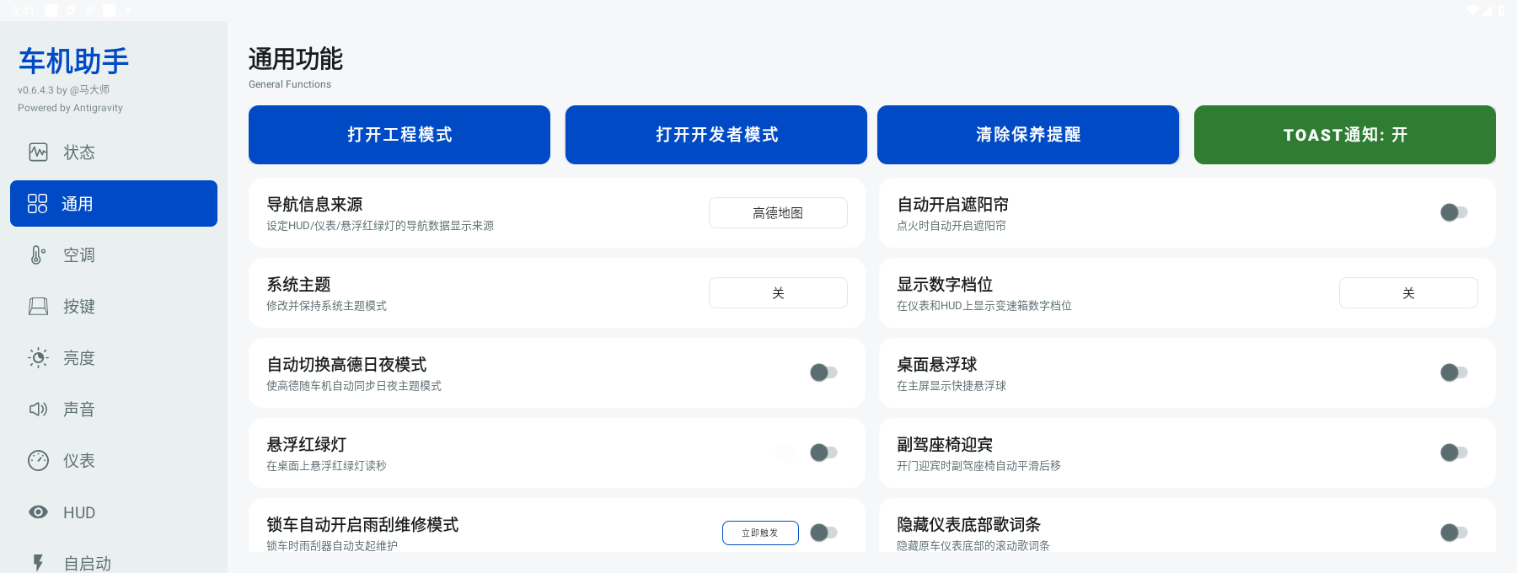Click the 副驾座椅迎宾 label
The width and height of the screenshot is (1517, 573).
click(945, 445)
